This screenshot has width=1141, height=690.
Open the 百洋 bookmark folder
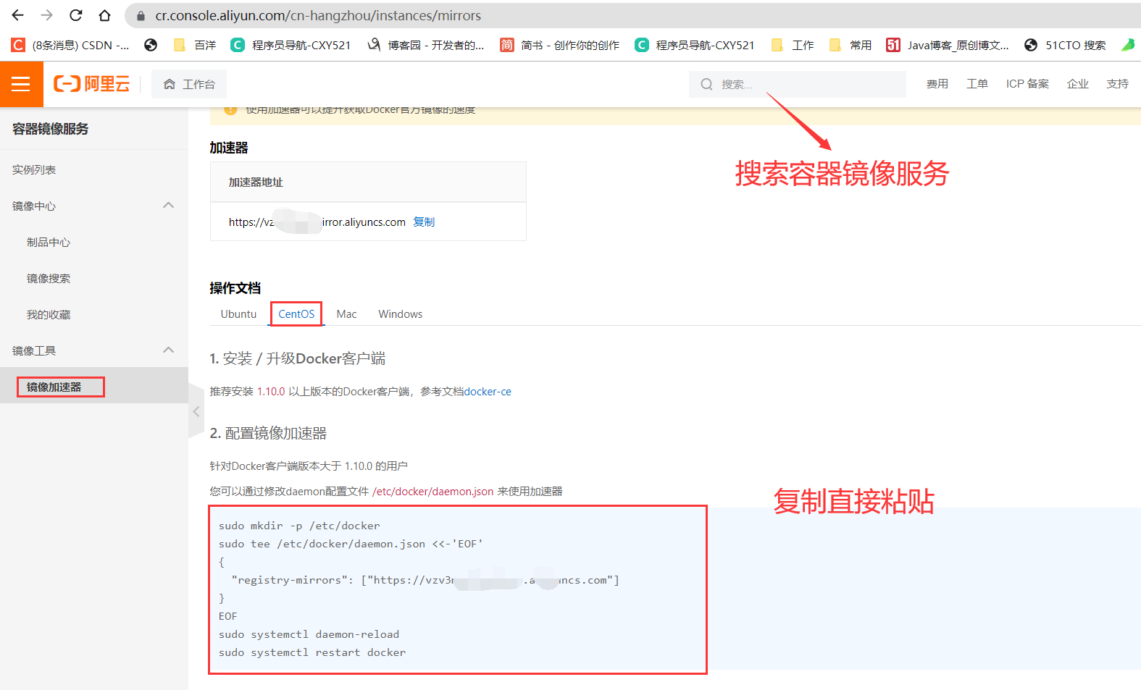coord(195,45)
